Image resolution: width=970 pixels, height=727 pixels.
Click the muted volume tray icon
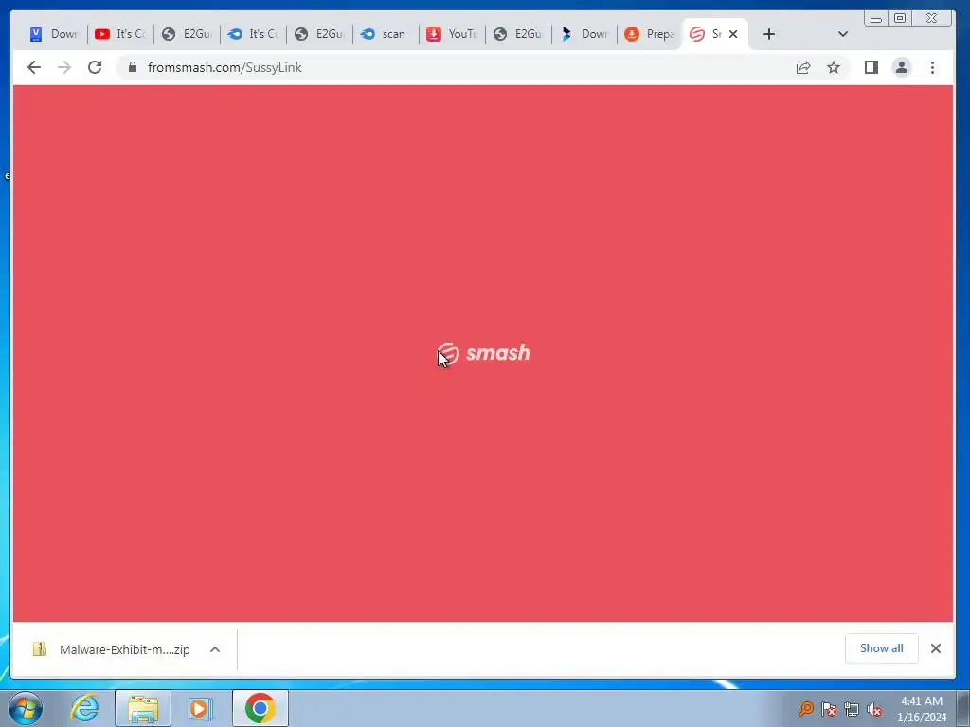[874, 709]
